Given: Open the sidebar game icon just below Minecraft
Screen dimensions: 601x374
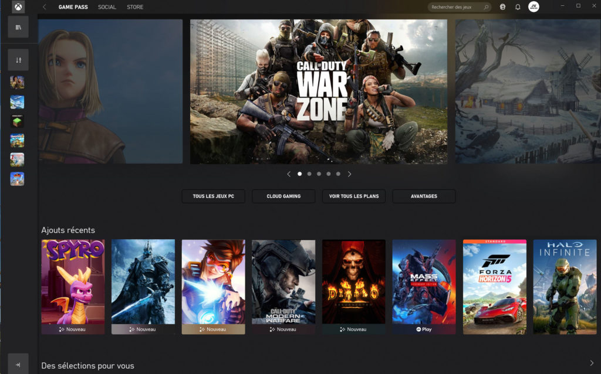Looking at the screenshot, I should click(17, 141).
